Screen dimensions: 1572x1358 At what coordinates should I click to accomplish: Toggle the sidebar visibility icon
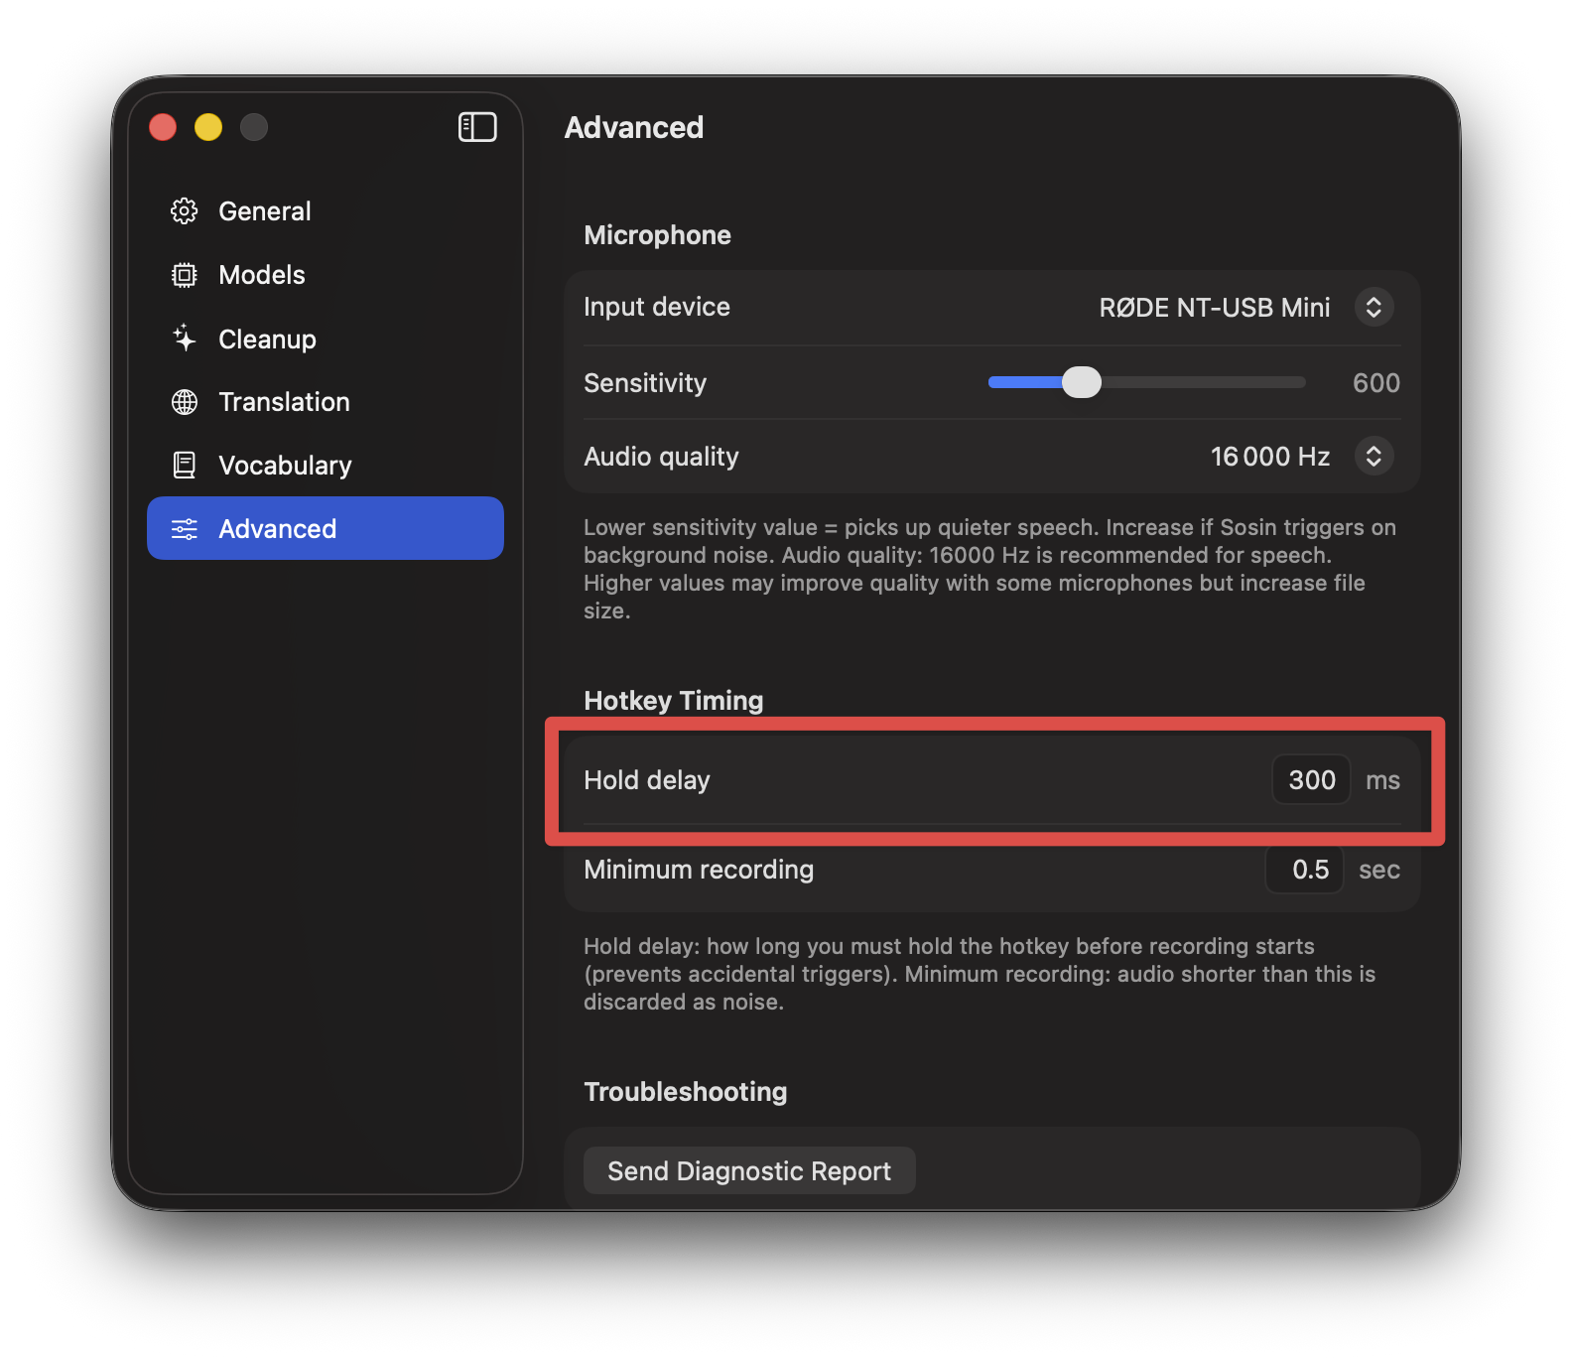[x=477, y=127]
